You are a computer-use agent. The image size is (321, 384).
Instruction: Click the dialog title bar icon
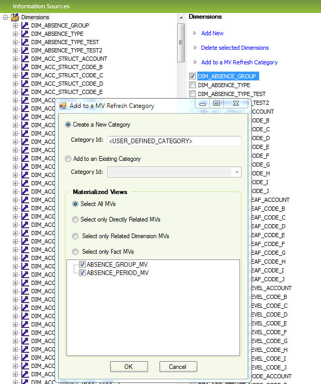click(x=63, y=106)
